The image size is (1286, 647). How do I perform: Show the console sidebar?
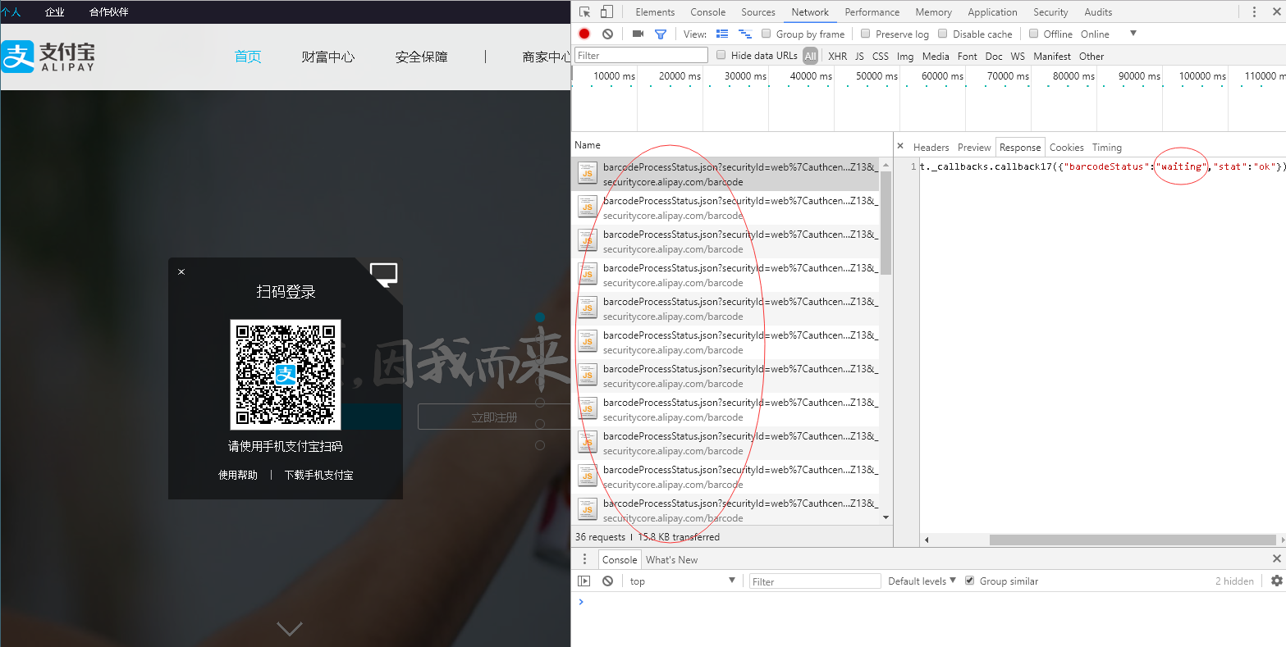pyautogui.click(x=584, y=581)
